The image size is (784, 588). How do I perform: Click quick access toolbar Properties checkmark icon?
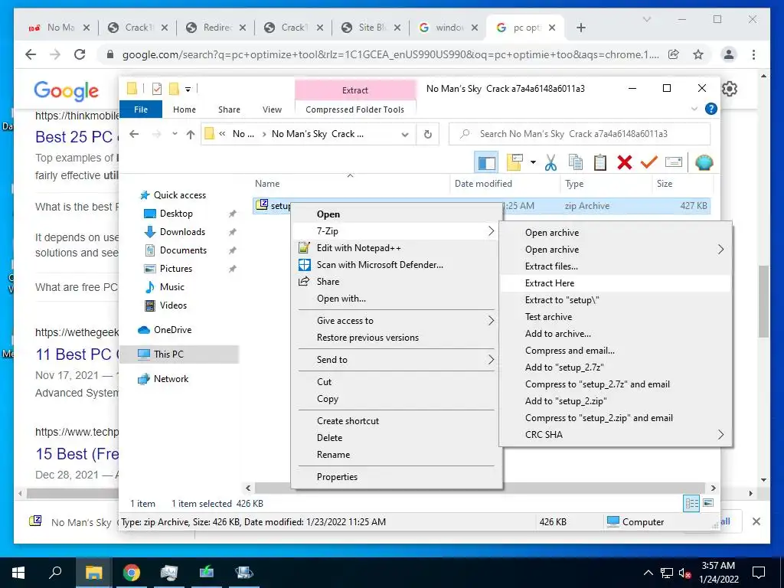pos(157,89)
